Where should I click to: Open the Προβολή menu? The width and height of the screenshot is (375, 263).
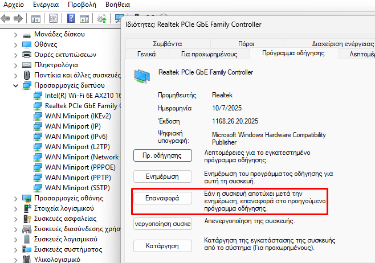(x=82, y=5)
